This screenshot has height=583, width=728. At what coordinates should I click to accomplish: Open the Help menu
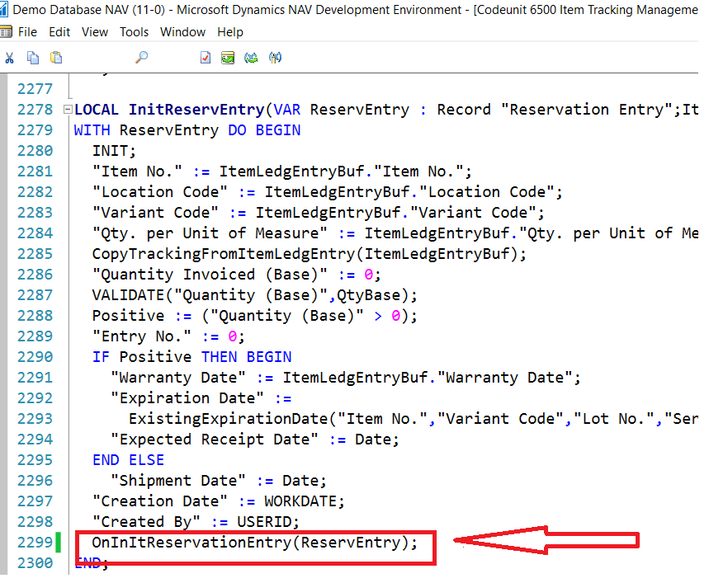230,32
